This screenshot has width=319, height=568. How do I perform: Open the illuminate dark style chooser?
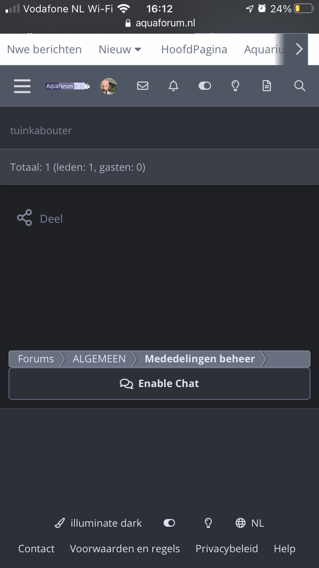(98, 523)
